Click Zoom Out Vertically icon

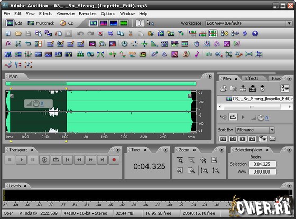[x=216, y=170]
